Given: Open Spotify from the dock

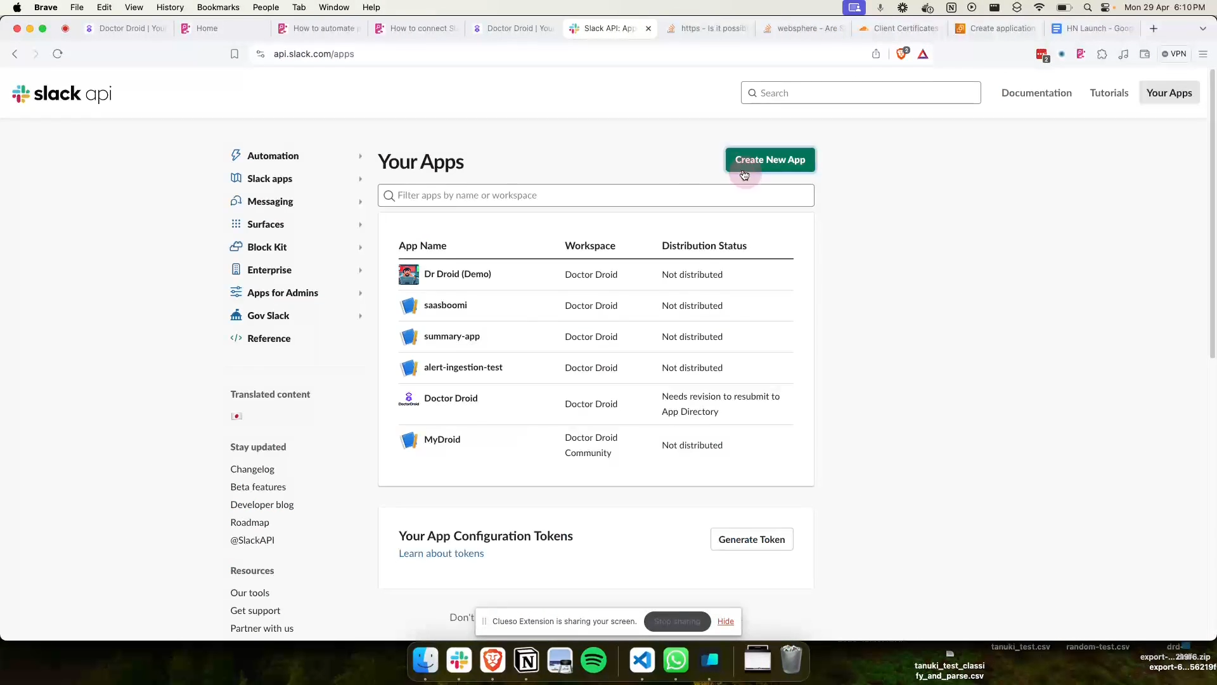Looking at the screenshot, I should pyautogui.click(x=593, y=661).
